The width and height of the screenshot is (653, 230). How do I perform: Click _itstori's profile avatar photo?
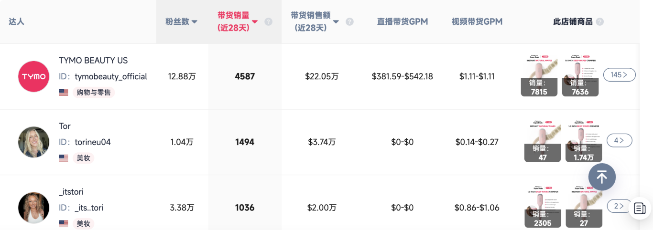tap(33, 208)
